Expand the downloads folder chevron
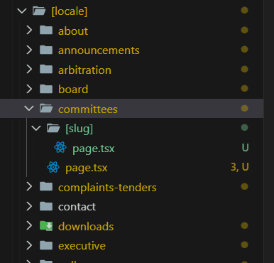 [x=29, y=226]
